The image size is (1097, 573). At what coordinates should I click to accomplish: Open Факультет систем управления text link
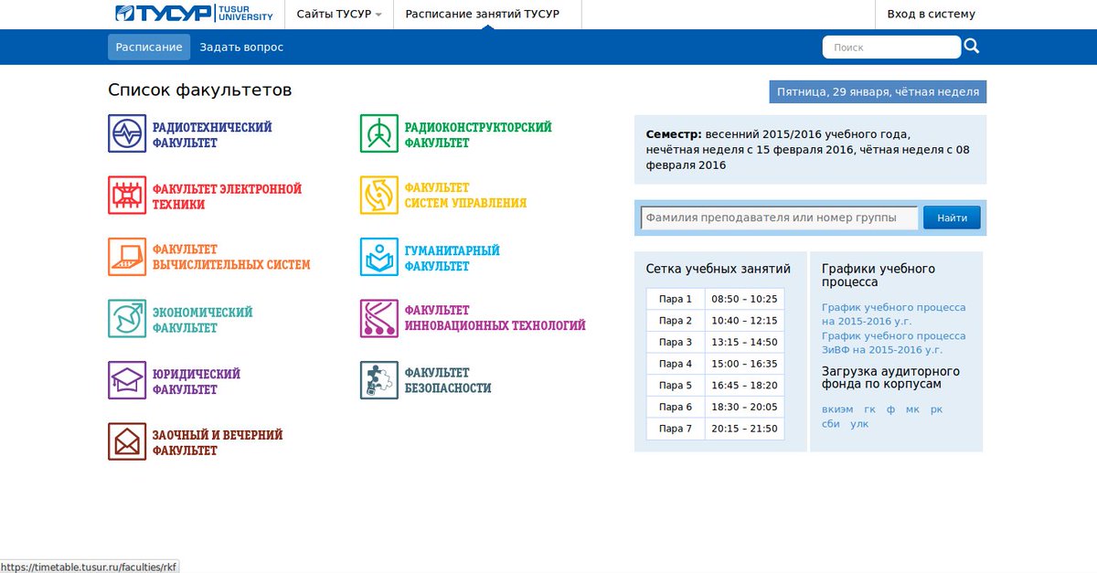point(465,196)
